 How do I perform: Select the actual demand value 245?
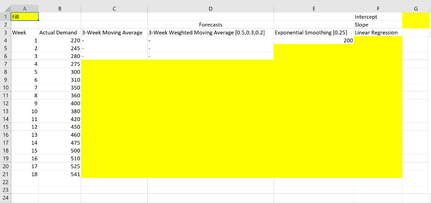click(x=60, y=48)
